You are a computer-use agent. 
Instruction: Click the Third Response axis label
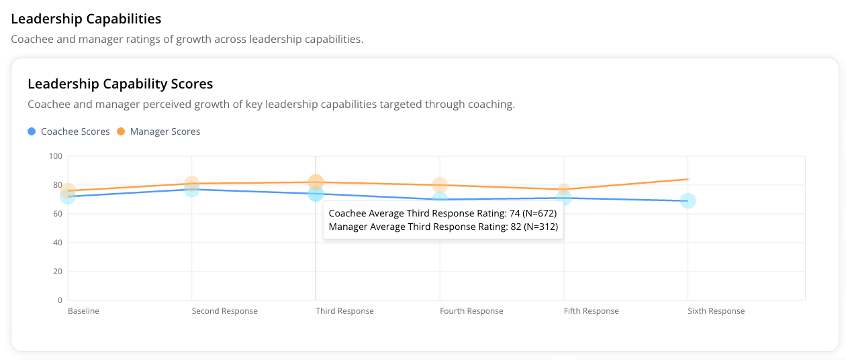[x=344, y=311]
